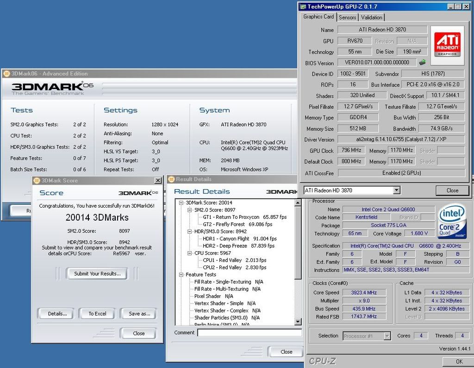Click the GPU-Z title bar app icon
Image resolution: width=474 pixels, height=368 pixels.
[x=303, y=6]
